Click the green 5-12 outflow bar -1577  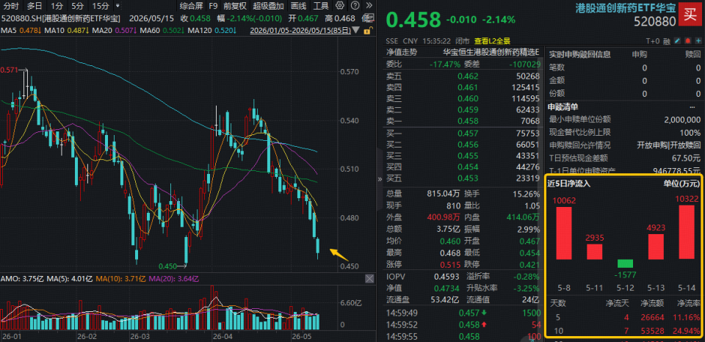tap(625, 263)
